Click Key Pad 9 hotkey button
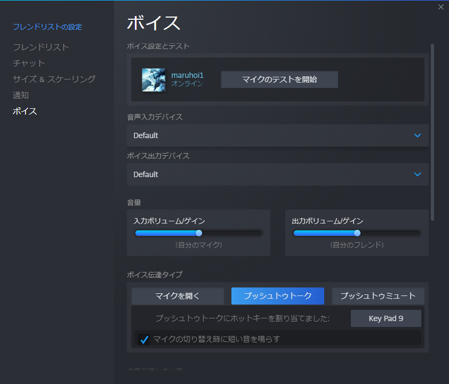Screen dimensions: 449x384 386,318
